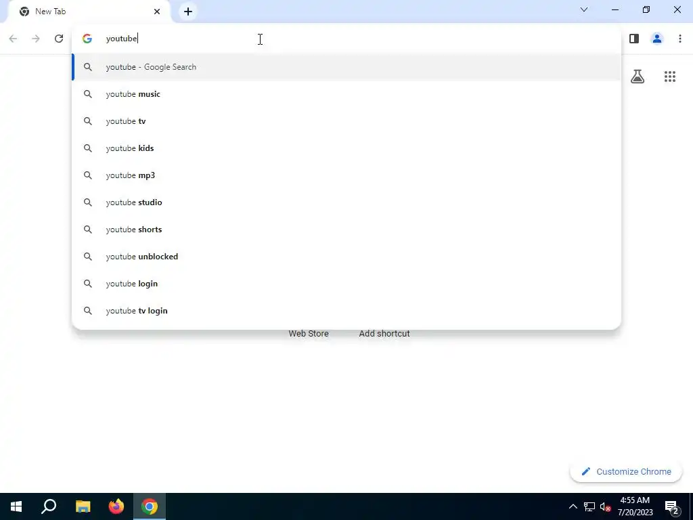The width and height of the screenshot is (693, 520).
Task: Choose the 'youtube kids' suggestion
Action: tap(346, 148)
